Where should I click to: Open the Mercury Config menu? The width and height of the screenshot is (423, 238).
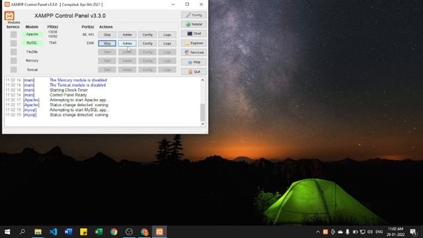[147, 61]
